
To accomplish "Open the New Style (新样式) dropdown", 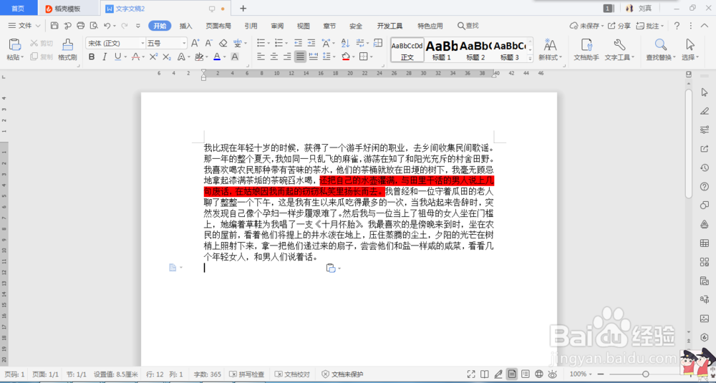I will pos(550,57).
